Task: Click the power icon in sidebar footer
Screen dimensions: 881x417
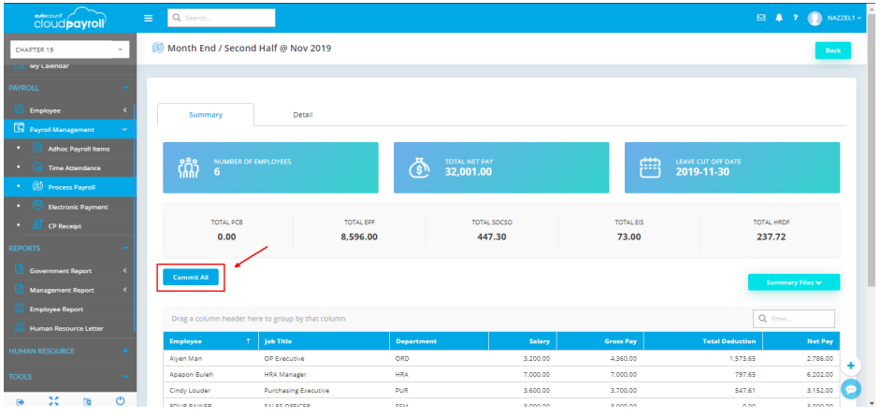Action: pos(120,401)
